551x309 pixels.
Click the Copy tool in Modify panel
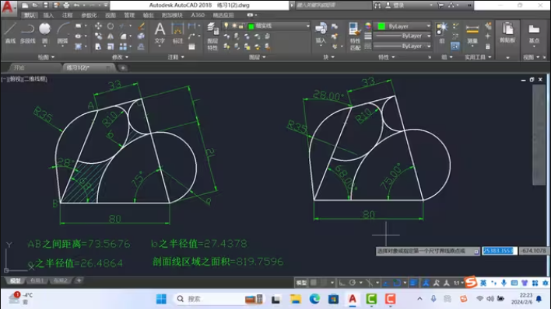(98, 36)
